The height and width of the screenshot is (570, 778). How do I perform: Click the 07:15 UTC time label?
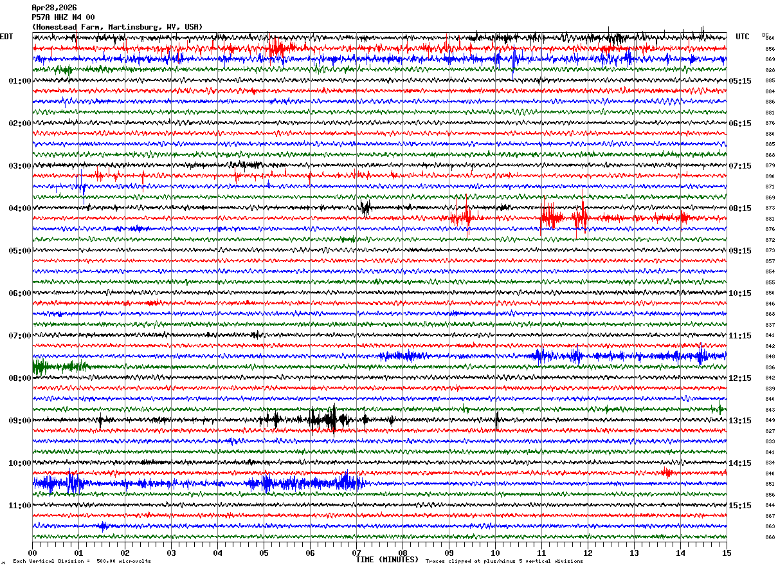tap(740, 166)
